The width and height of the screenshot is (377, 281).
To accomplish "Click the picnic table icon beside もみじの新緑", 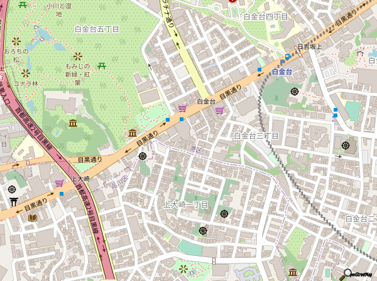I will coord(101,65).
